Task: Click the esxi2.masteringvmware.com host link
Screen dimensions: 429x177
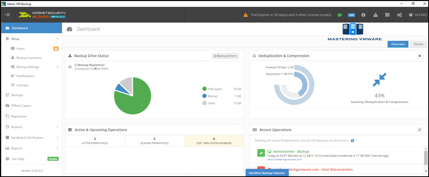Action: 284,160
